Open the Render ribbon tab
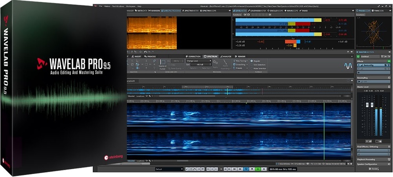Viewport: 393px width, 177px height. [240, 57]
